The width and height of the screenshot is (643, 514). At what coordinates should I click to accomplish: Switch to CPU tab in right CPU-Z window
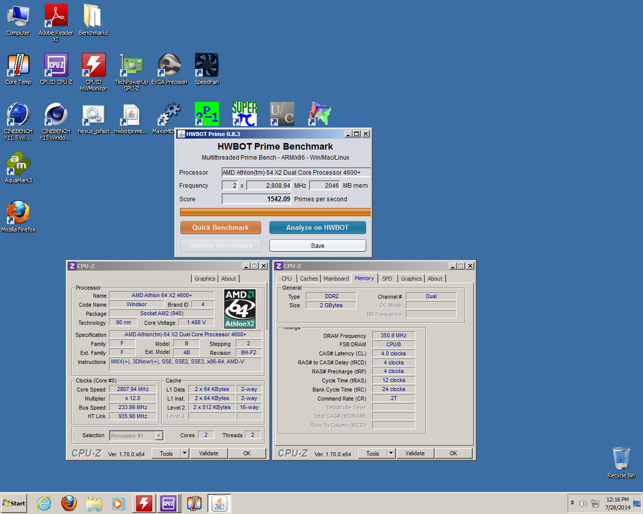point(286,279)
